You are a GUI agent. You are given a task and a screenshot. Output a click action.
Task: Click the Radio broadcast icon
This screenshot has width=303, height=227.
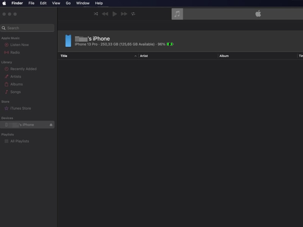[6, 53]
